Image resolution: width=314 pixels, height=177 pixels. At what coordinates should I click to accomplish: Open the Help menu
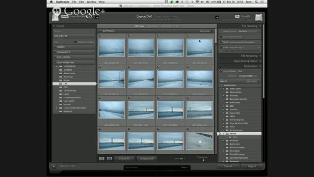[x=102, y=2]
